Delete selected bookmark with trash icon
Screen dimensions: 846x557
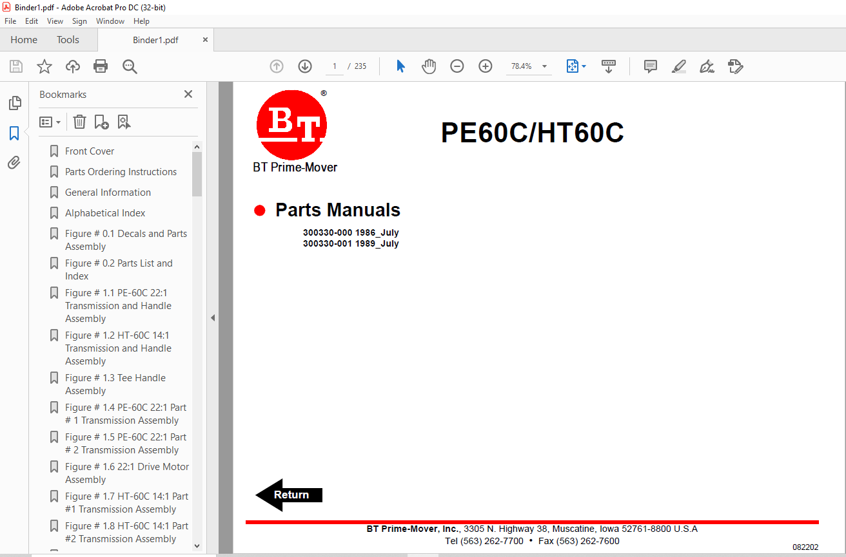tap(79, 122)
